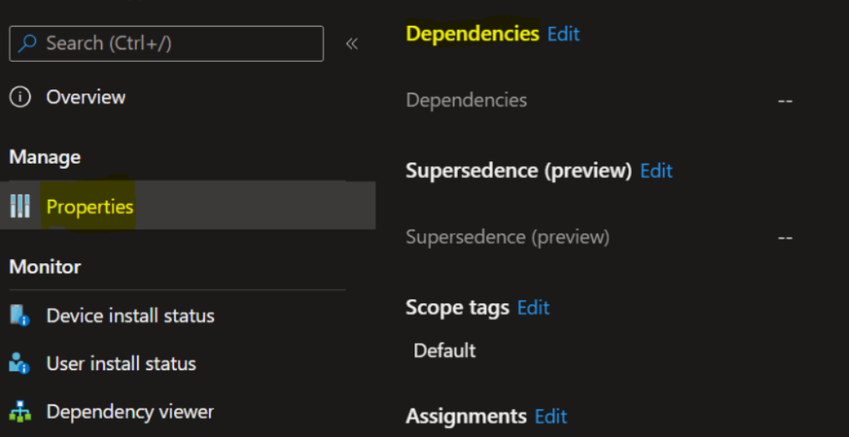The height and width of the screenshot is (437, 849).
Task: Edit the Scope tags section
Action: 533,307
